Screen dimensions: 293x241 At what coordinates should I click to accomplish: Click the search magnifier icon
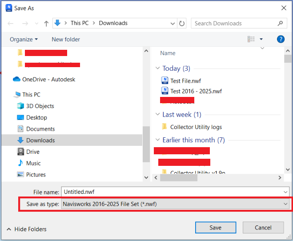[x=280, y=24]
